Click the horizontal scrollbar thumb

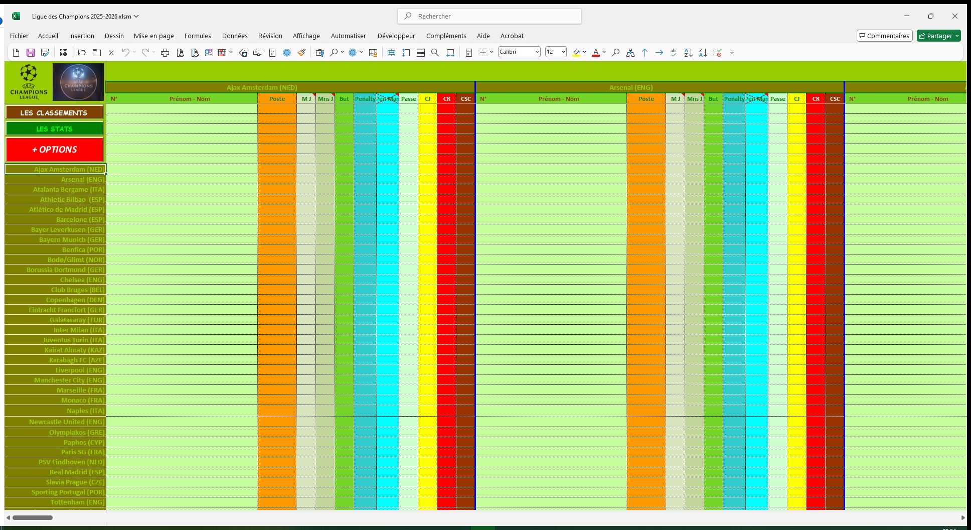tap(33, 517)
